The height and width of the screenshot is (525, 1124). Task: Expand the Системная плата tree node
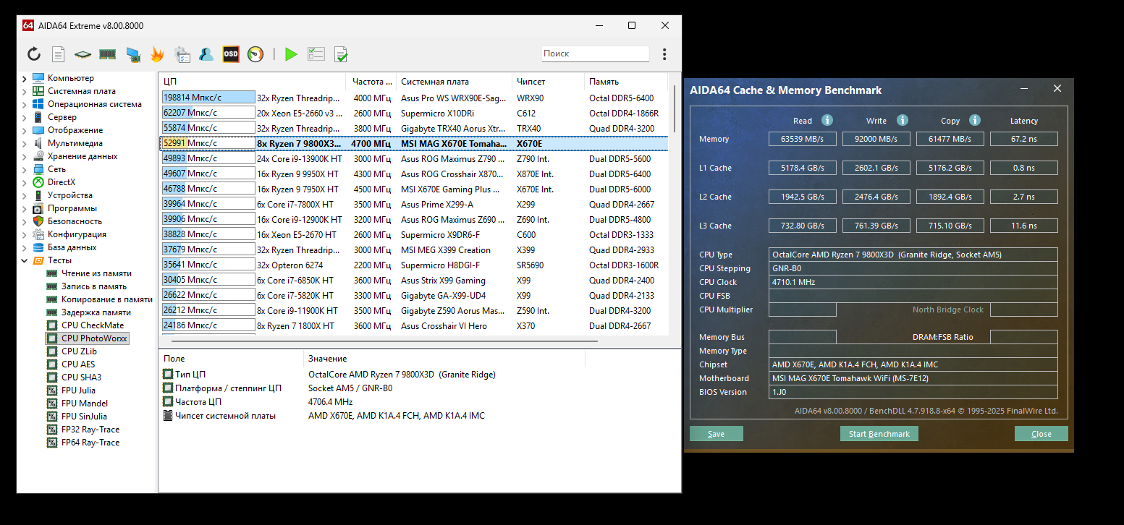pyautogui.click(x=25, y=91)
